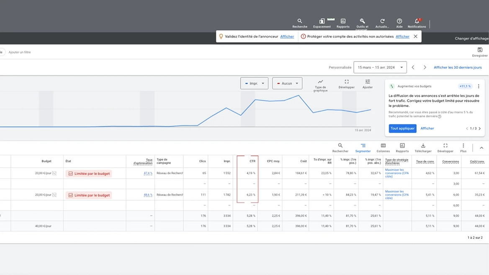This screenshot has height=275, width=489.
Task: Click the Télécharger download icon
Action: point(423,148)
